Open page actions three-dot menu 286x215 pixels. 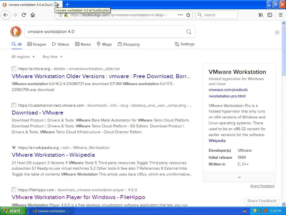tap(180, 15)
